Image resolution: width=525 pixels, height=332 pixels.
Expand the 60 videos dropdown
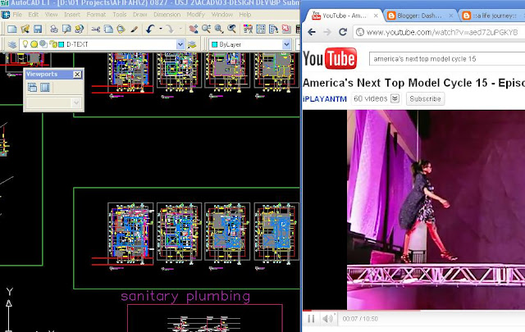[395, 98]
